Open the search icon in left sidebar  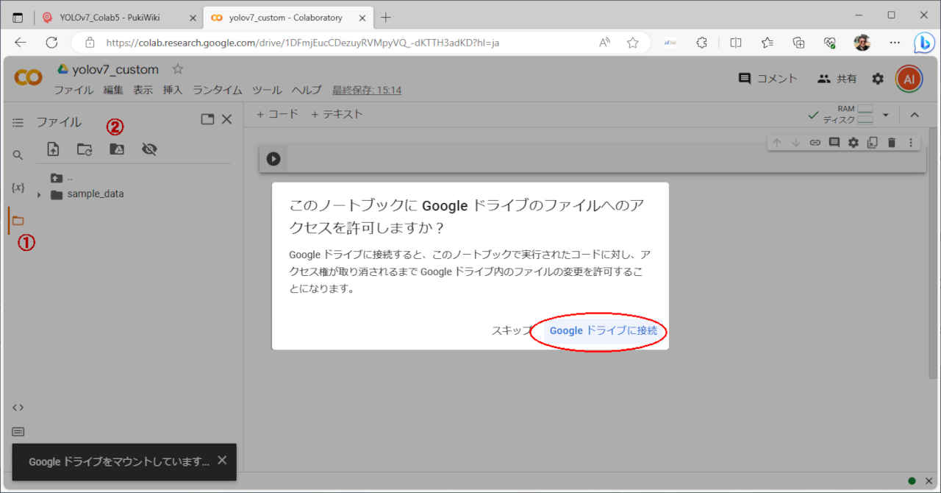tap(18, 155)
